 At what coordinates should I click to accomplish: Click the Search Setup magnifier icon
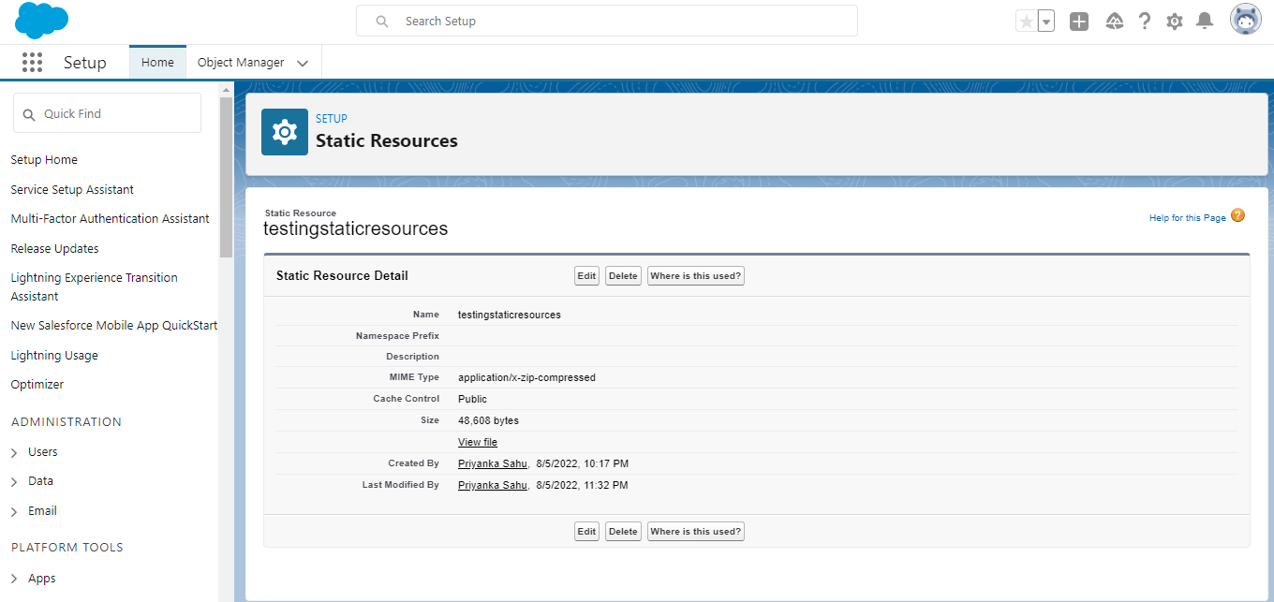tap(382, 22)
